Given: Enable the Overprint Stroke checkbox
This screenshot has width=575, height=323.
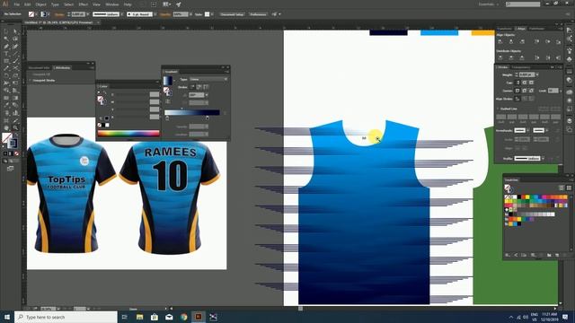Looking at the screenshot, I should click(31, 80).
